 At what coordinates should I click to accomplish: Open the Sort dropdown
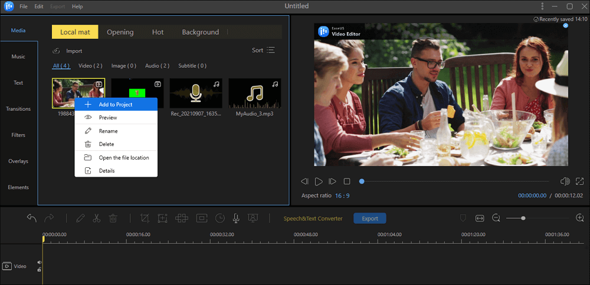[264, 51]
